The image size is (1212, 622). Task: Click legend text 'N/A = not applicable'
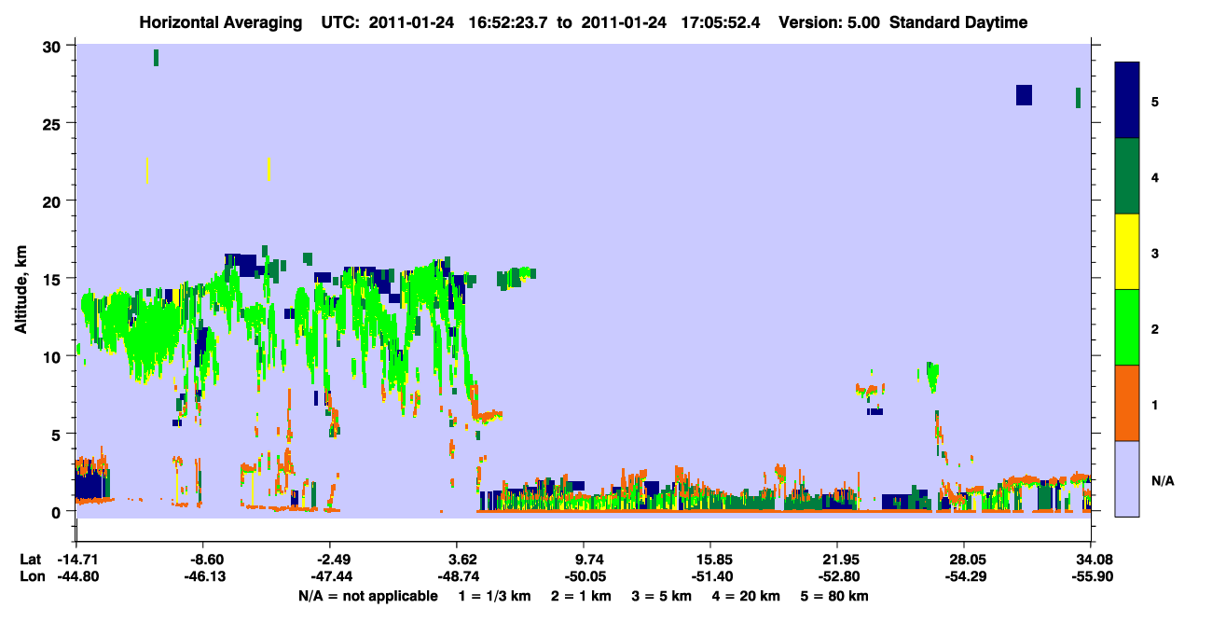coord(367,596)
